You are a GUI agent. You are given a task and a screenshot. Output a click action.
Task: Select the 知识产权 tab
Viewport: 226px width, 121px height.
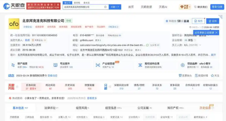click(x=176, y=108)
